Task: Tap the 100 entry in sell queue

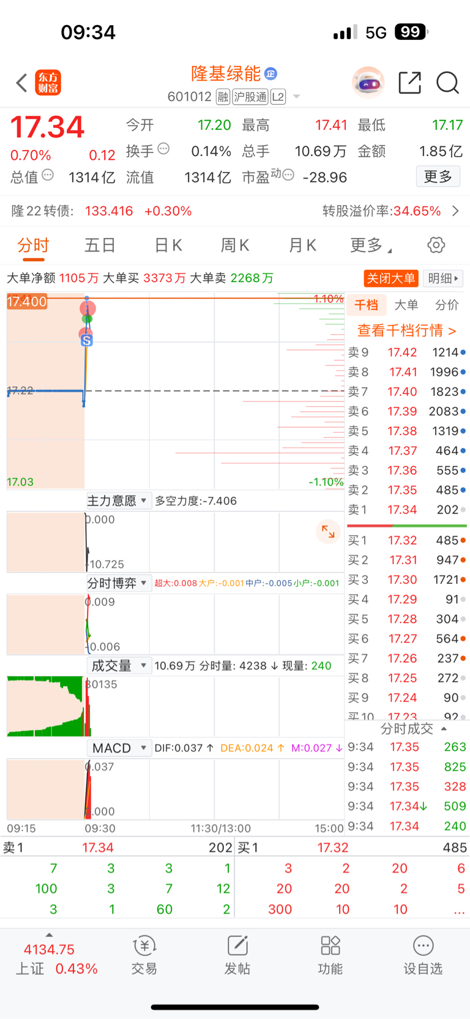Action: coord(46,889)
